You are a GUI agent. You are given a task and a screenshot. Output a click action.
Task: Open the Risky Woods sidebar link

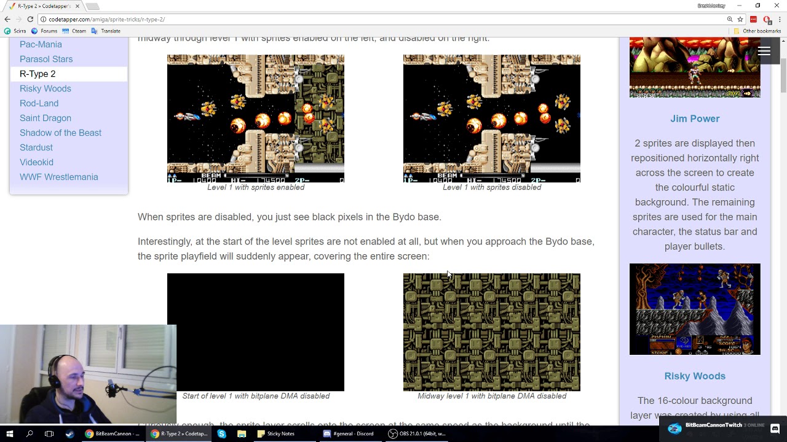(x=45, y=88)
